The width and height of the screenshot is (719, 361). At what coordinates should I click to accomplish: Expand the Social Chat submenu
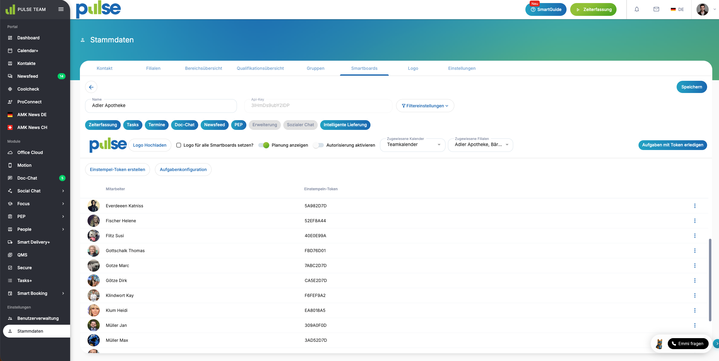pyautogui.click(x=63, y=191)
